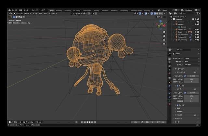Screen dimensions: 208x136
Task: Open the render engine Cycles dropdown
Action: click(x=192, y=58)
